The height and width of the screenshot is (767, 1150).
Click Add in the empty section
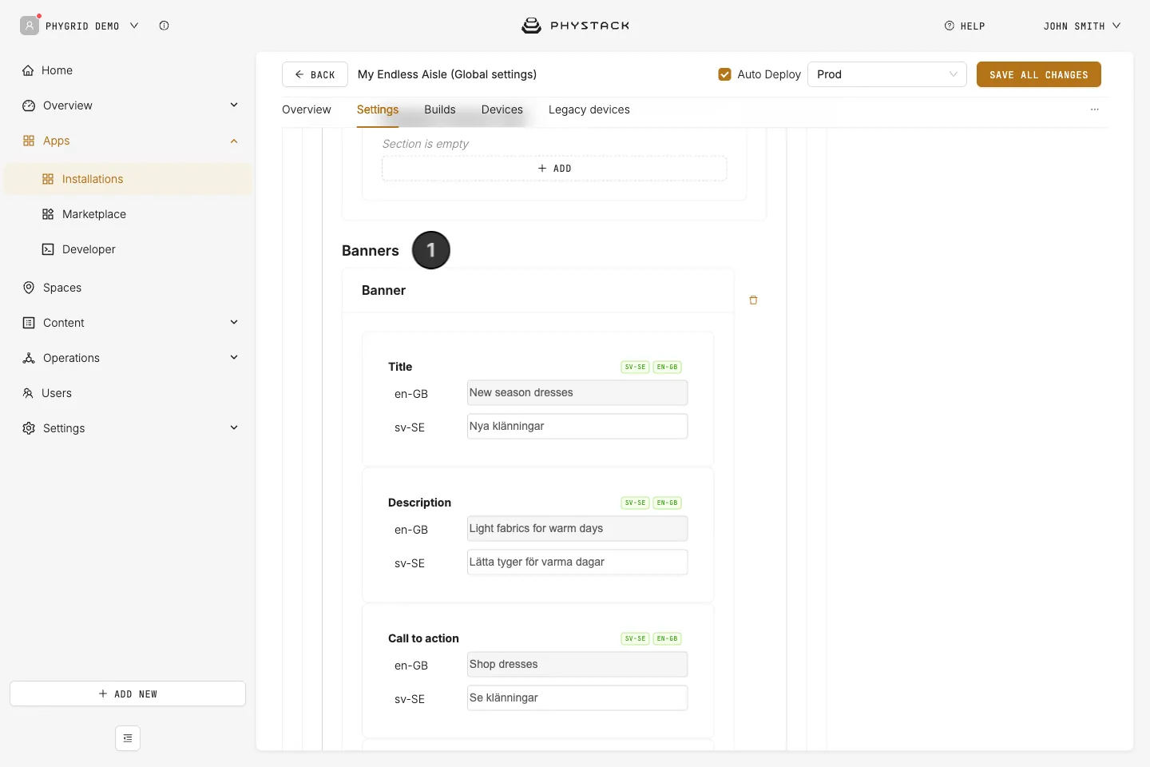point(554,169)
